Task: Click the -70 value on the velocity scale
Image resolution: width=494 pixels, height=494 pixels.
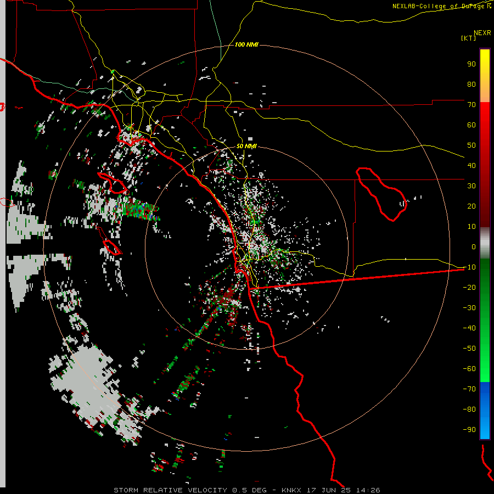Action: coord(469,389)
